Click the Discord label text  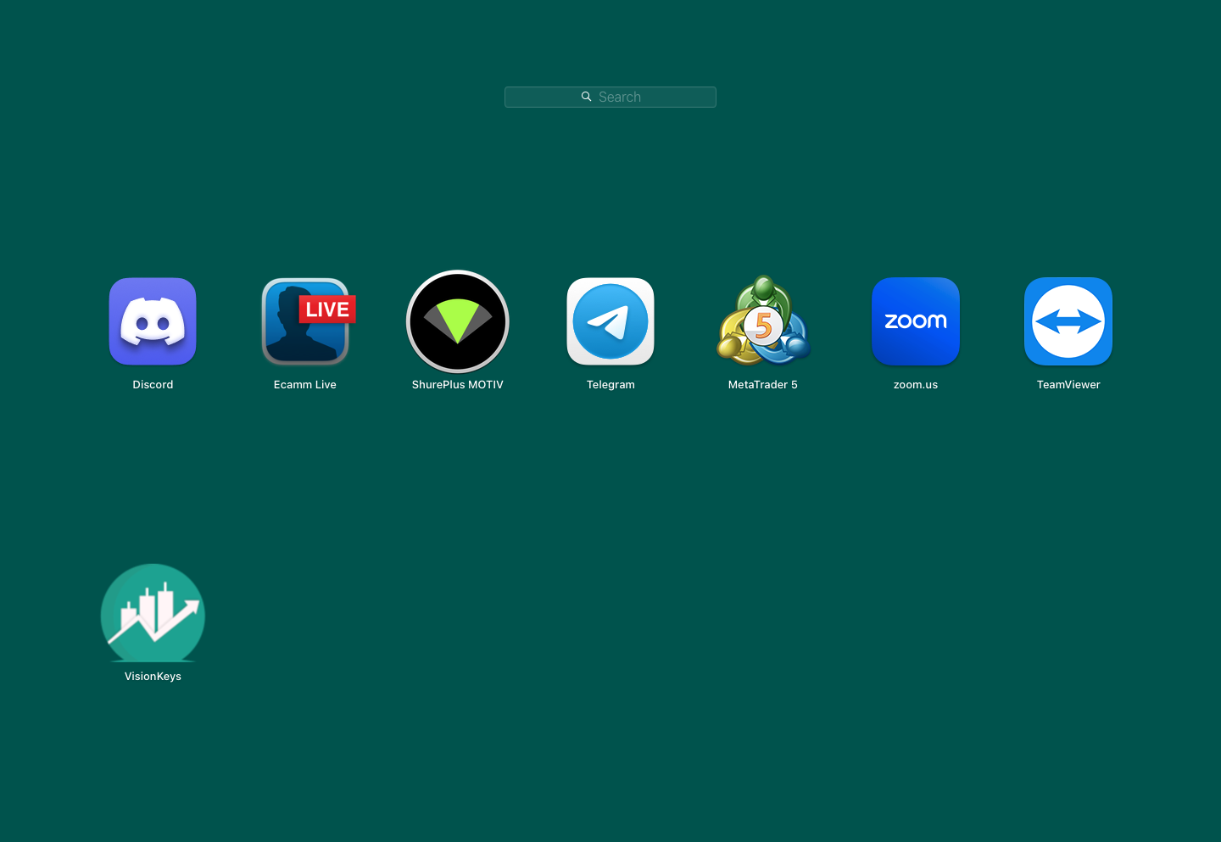point(153,385)
